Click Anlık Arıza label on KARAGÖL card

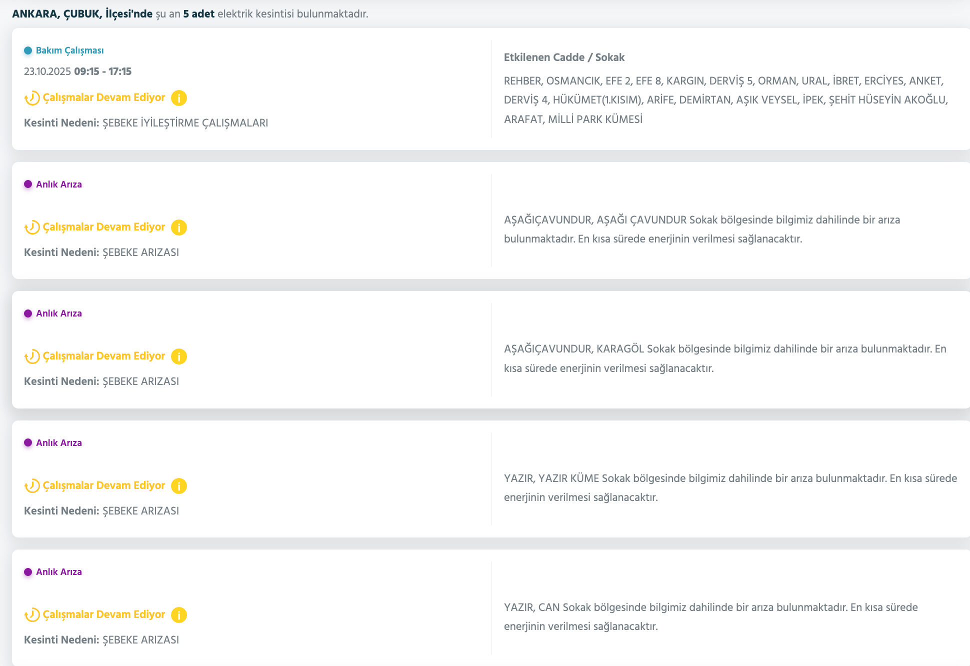pyautogui.click(x=58, y=313)
